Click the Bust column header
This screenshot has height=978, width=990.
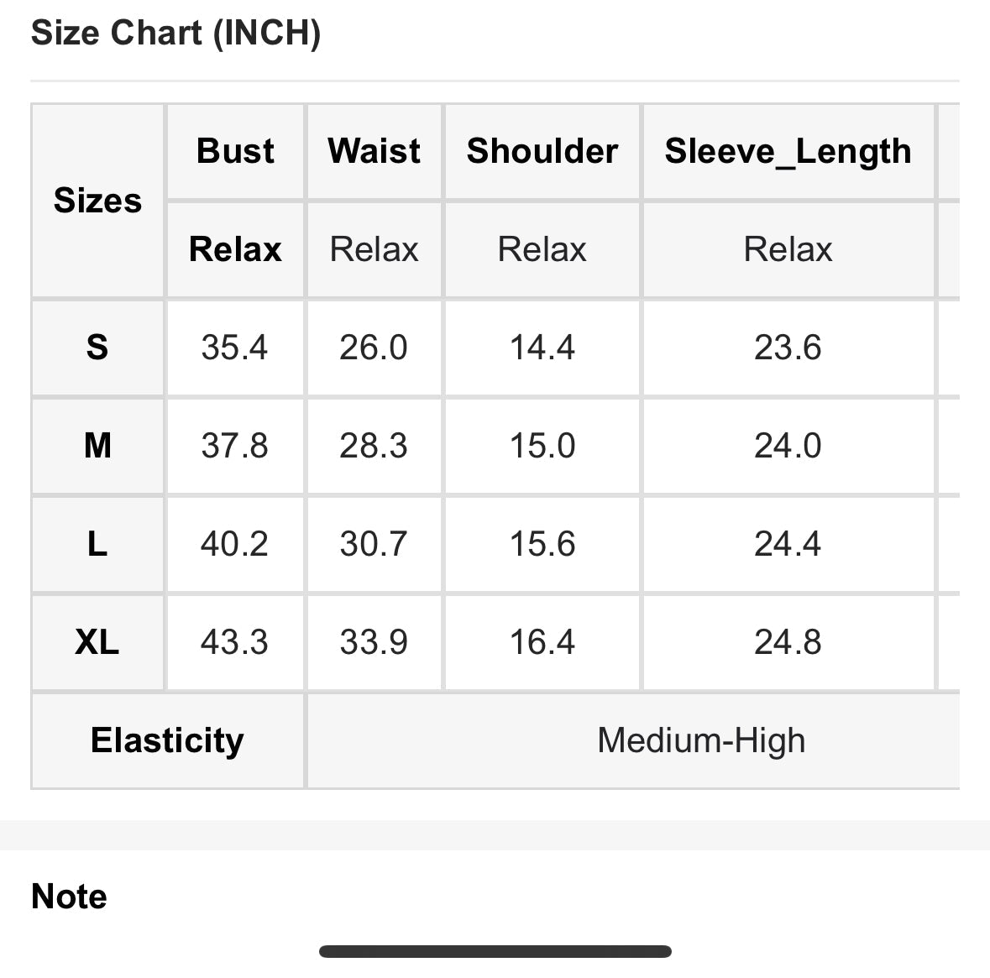[x=235, y=152]
